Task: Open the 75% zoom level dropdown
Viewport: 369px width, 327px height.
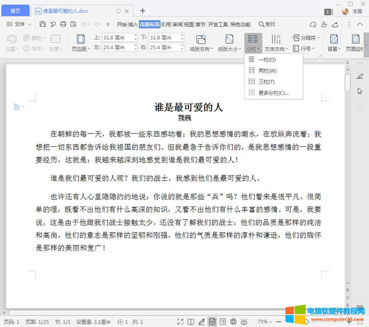Action: (265, 322)
